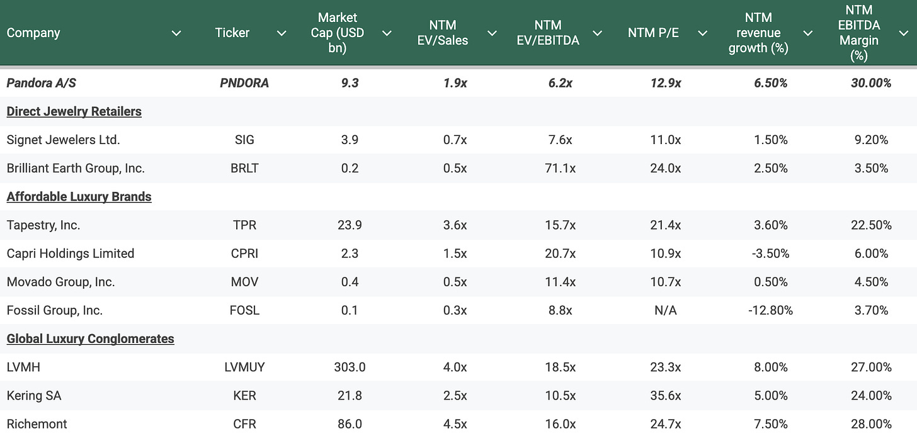The width and height of the screenshot is (917, 436).
Task: Open the NTM revenue growth column dropdown
Action: (x=807, y=33)
